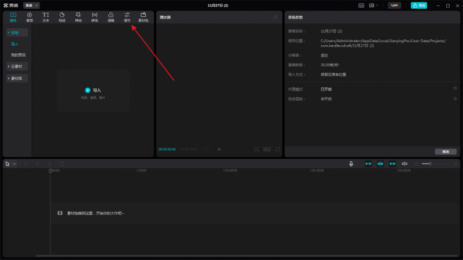The height and width of the screenshot is (260, 463).
Task: Open the 转场 (Transitions) tab
Action: click(94, 17)
